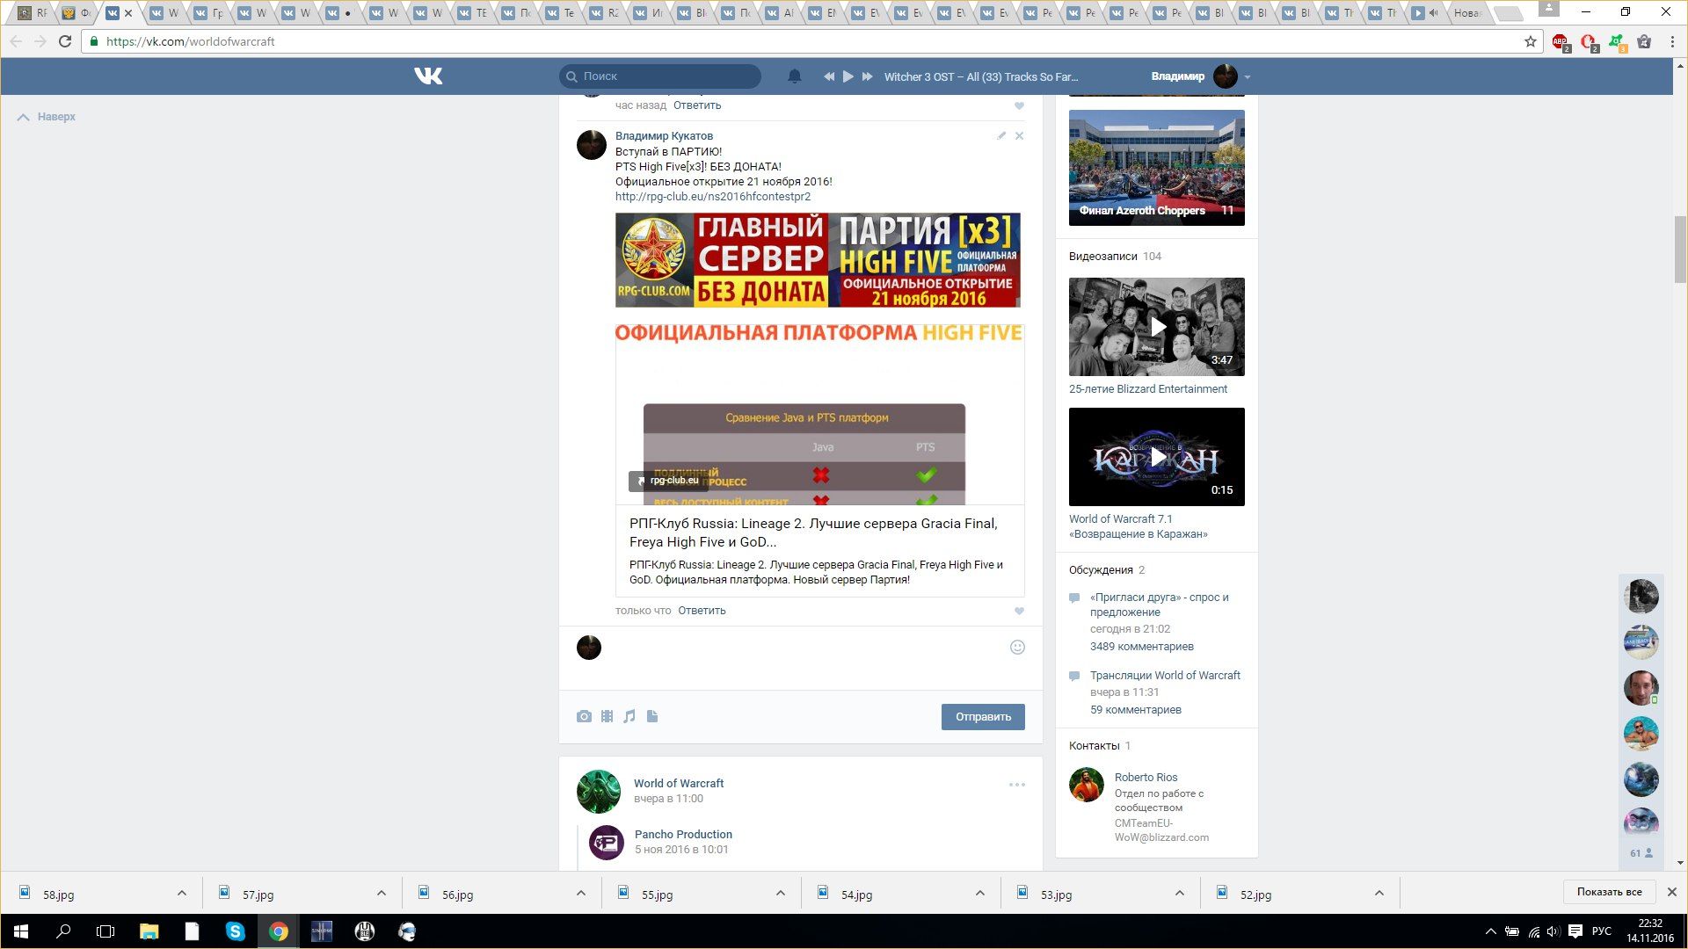The width and height of the screenshot is (1688, 949).
Task: Click the Отправить button
Action: click(x=983, y=717)
